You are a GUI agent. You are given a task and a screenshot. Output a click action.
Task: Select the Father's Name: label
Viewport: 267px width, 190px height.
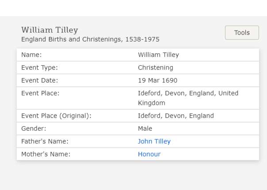point(45,141)
